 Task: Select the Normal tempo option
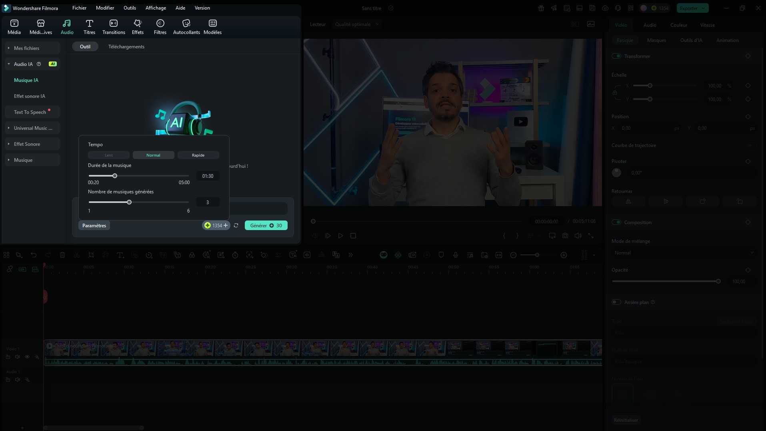pos(153,155)
